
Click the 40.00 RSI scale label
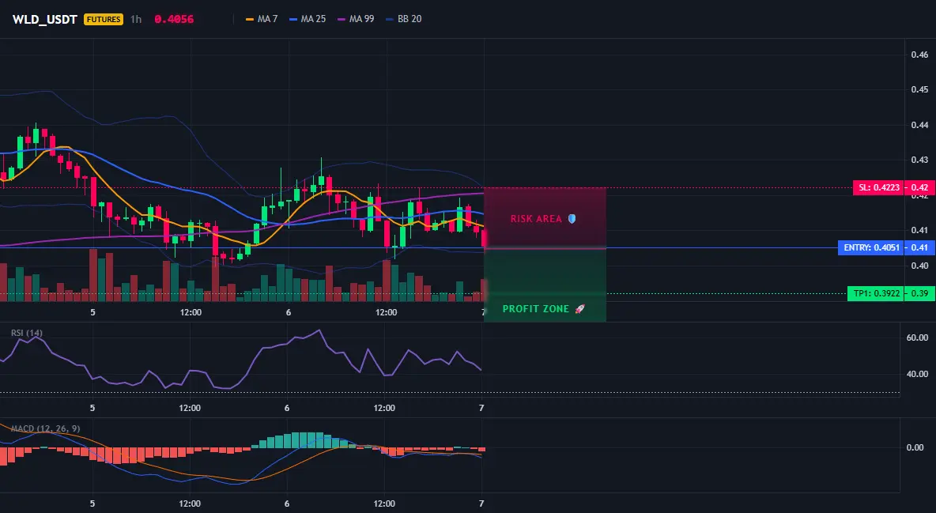(918, 374)
